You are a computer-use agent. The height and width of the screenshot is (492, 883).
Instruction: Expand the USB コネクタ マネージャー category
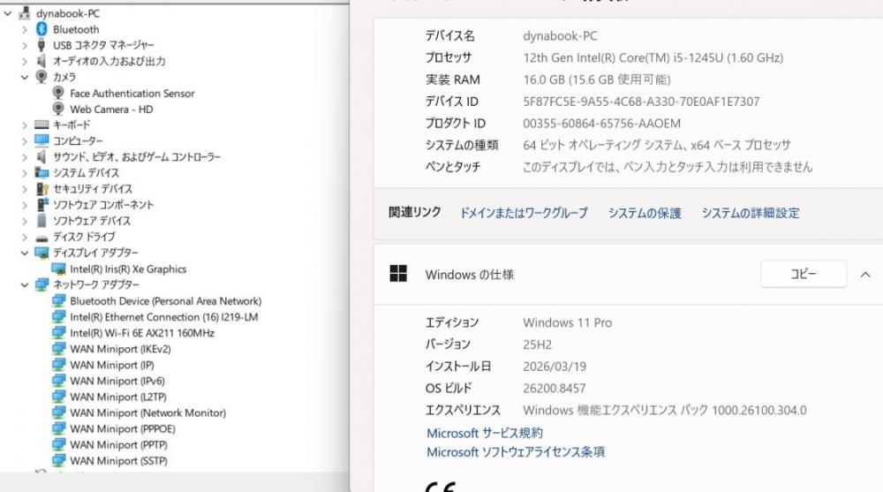tap(24, 45)
